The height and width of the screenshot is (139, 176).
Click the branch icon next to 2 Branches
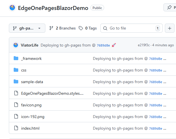pos(51,28)
